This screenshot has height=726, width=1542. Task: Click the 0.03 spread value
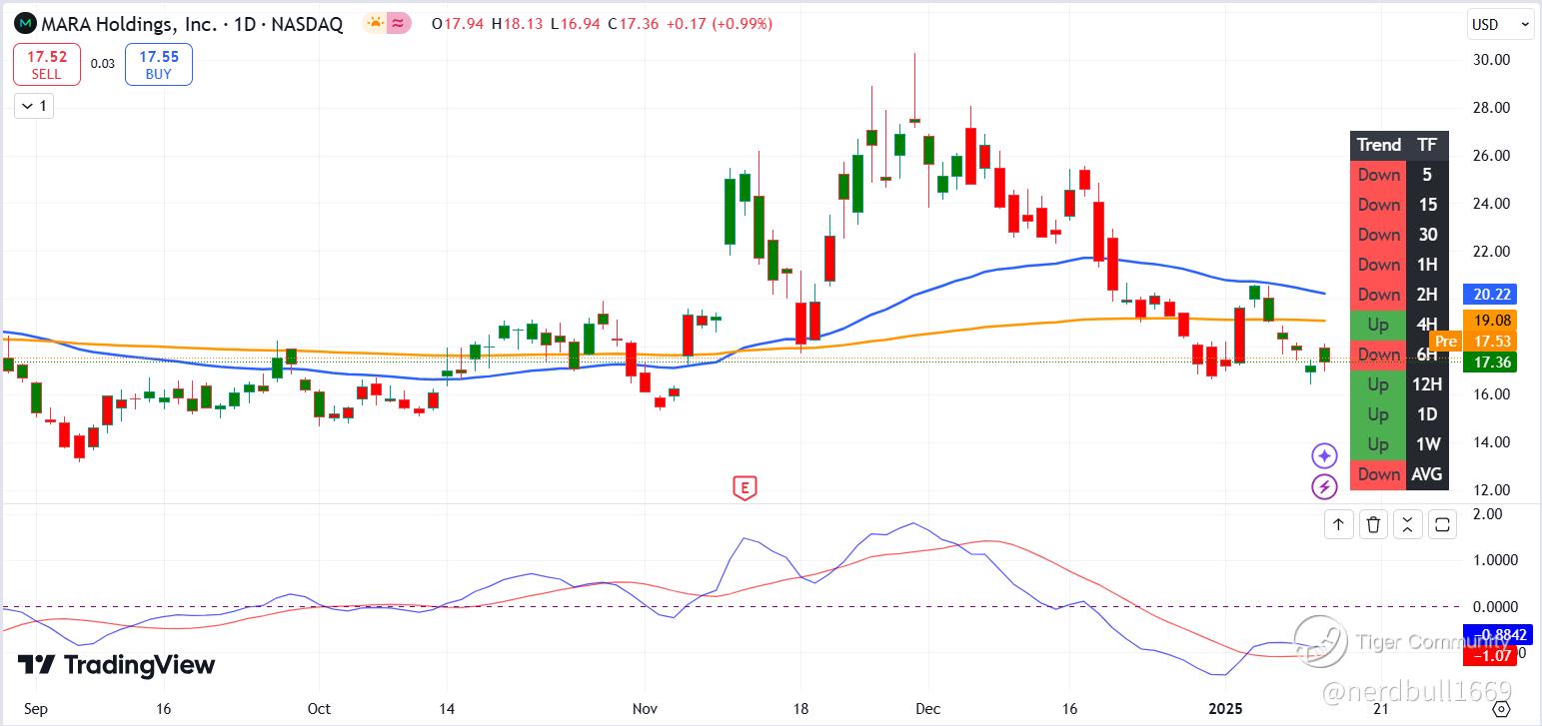click(102, 64)
